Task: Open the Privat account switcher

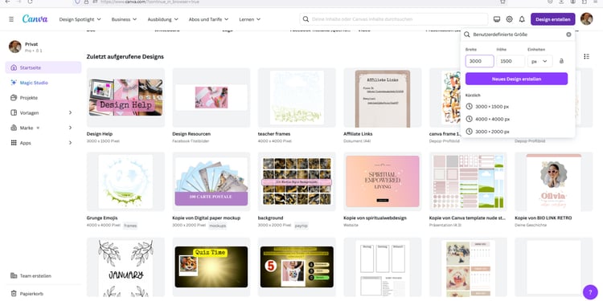Action: 43,47
